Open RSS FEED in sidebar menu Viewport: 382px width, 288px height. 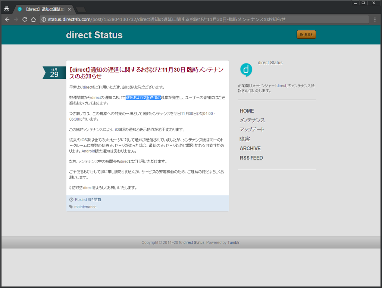pos(251,158)
